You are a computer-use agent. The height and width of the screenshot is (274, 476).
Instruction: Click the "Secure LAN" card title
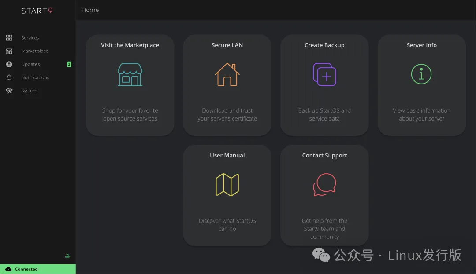[227, 45]
